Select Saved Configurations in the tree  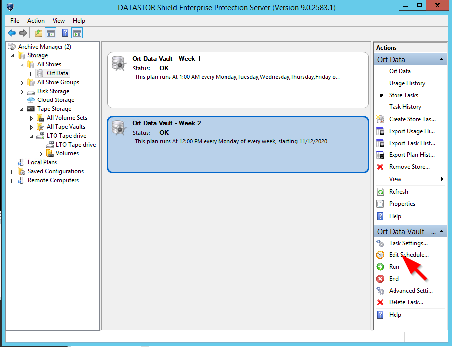pos(56,171)
